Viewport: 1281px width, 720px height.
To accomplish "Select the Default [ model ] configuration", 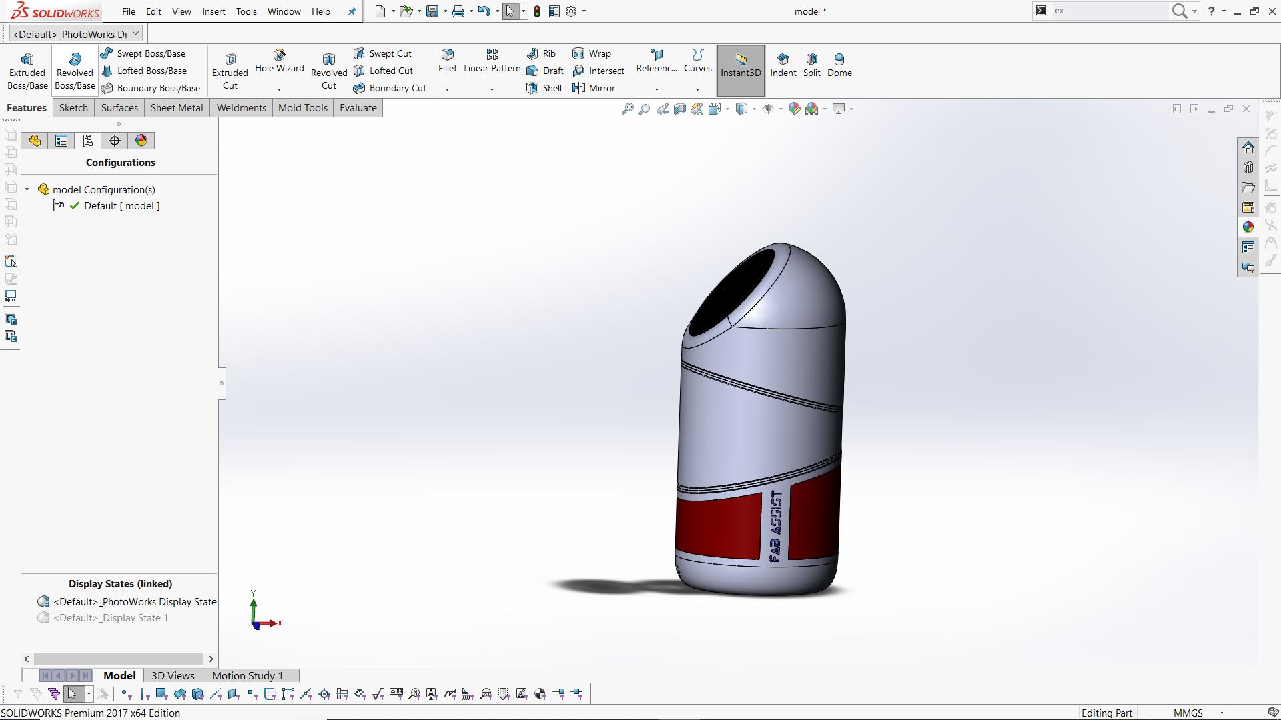I will 121,206.
